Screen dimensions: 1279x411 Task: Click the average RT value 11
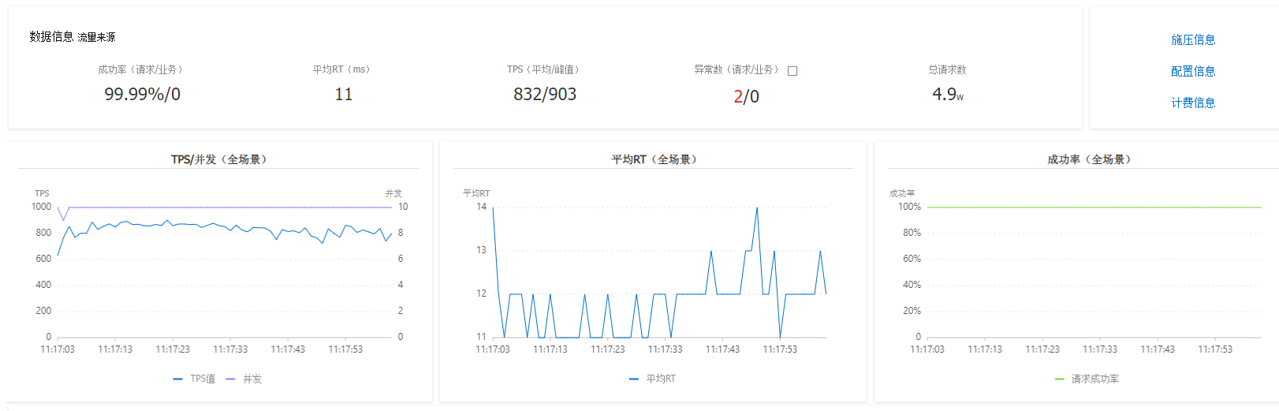click(344, 94)
